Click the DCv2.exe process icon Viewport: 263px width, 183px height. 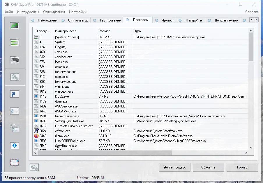36,96
